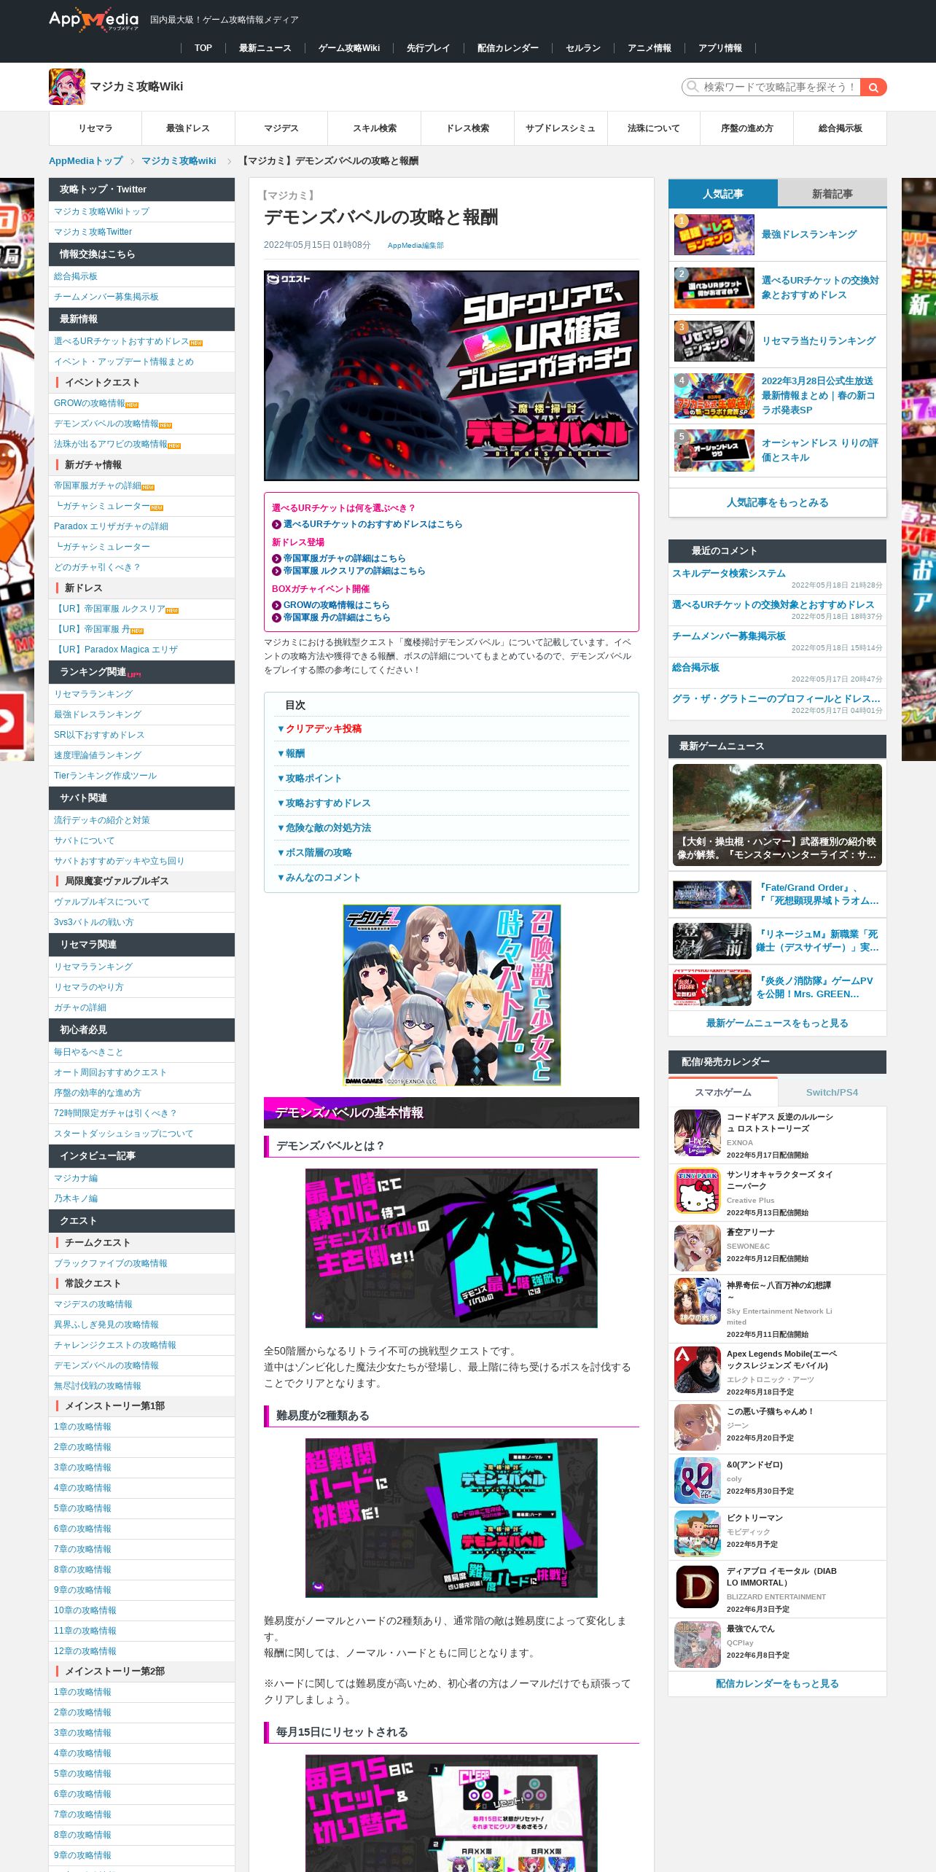Open コードギアス 反逆のルルーシュ app icon
The width and height of the screenshot is (936, 1872).
[x=698, y=1133]
